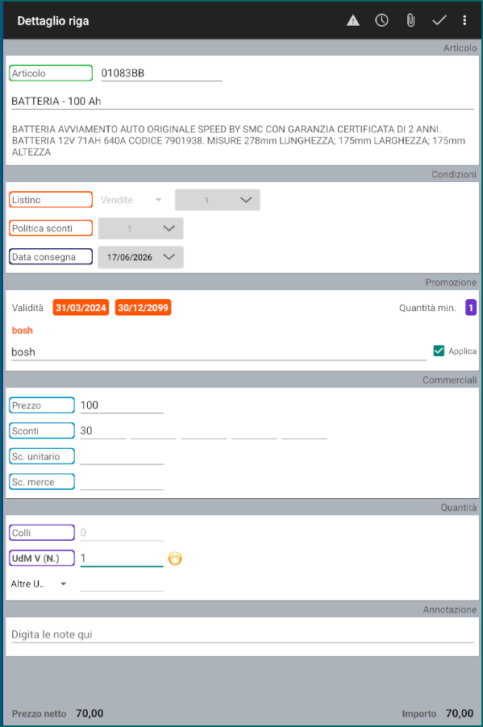Click the Prezzo label button
The width and height of the screenshot is (483, 727).
coord(42,405)
